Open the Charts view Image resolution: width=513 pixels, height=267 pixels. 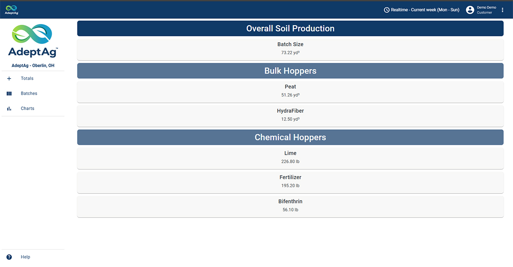tap(27, 109)
